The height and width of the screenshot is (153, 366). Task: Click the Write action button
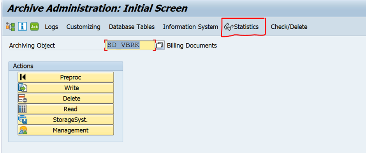66,88
